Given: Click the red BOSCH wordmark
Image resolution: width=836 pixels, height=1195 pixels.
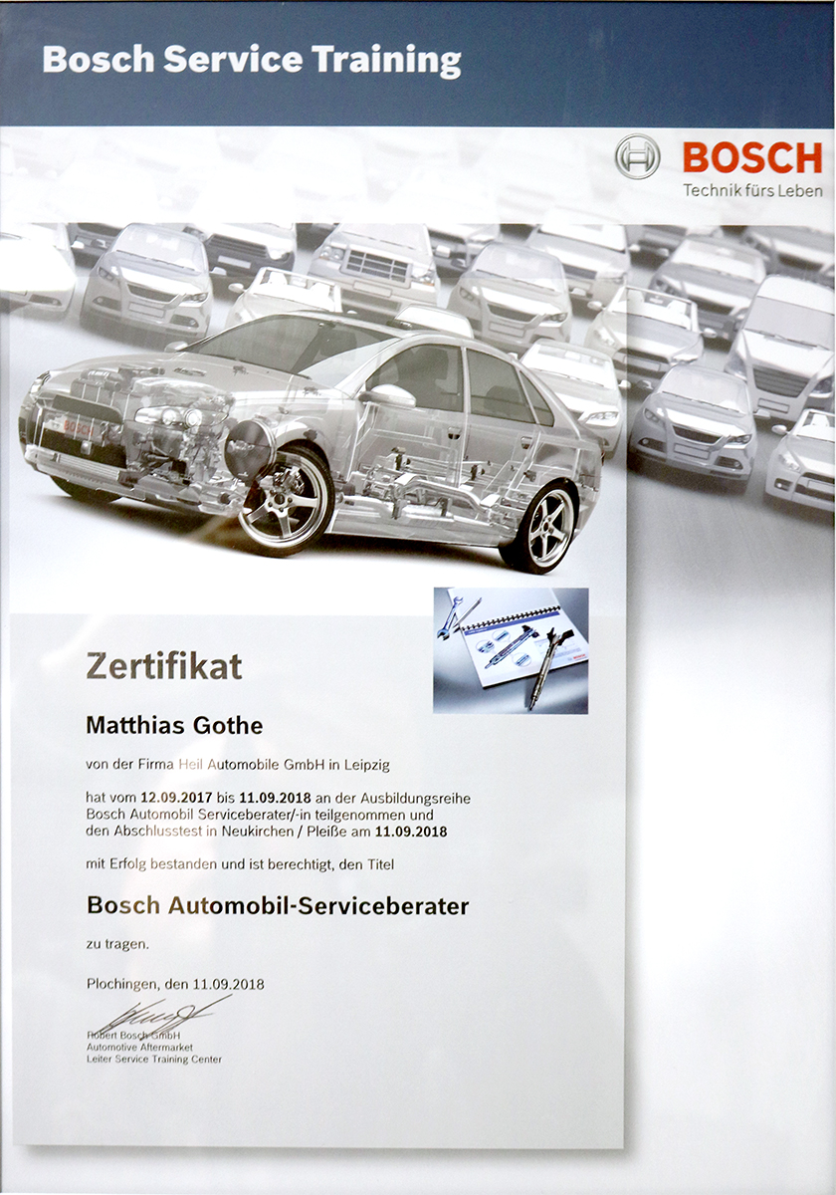Looking at the screenshot, I should pyautogui.click(x=752, y=157).
